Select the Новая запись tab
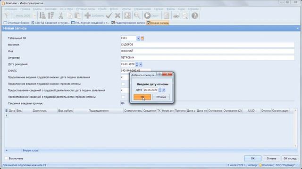Viewport: 302px width, 169px height. (158, 23)
